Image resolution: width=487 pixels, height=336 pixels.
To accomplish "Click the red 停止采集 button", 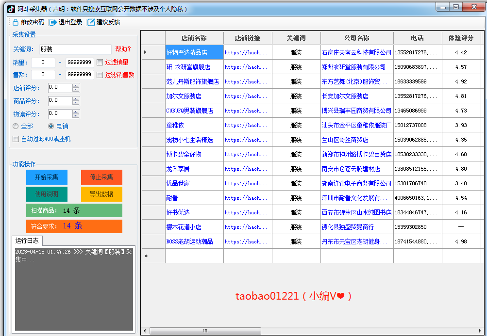I will tap(101, 177).
